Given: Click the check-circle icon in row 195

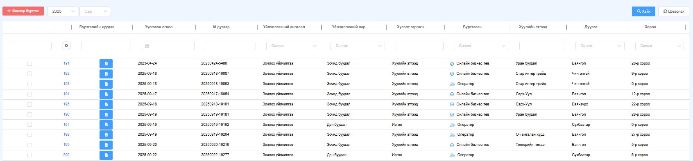Looking at the screenshot, I should (x=452, y=105).
